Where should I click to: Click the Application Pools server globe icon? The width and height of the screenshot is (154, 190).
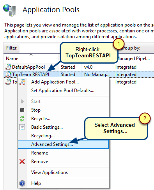(9, 10)
